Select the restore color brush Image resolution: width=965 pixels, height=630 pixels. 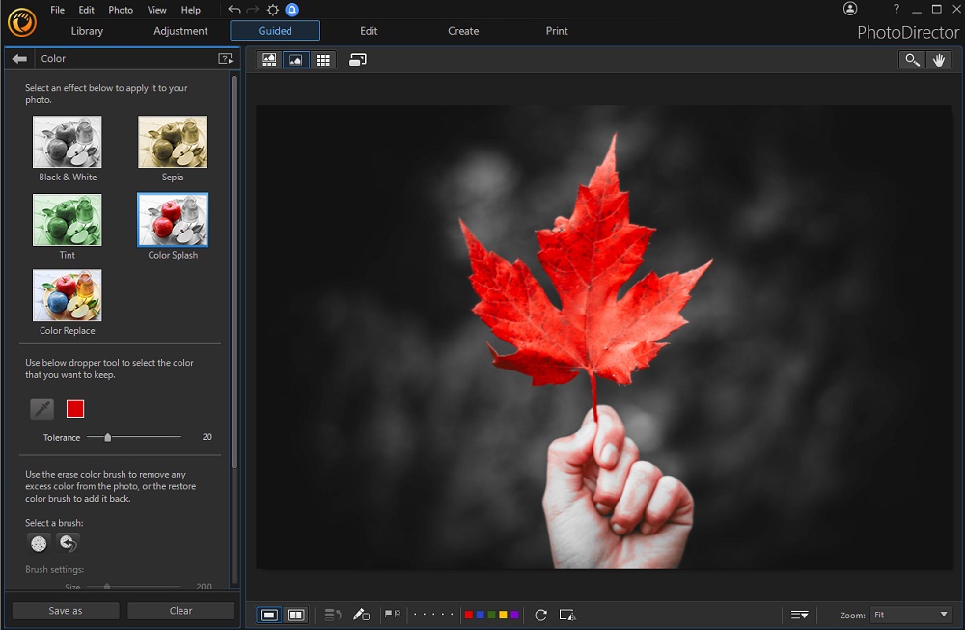67,543
